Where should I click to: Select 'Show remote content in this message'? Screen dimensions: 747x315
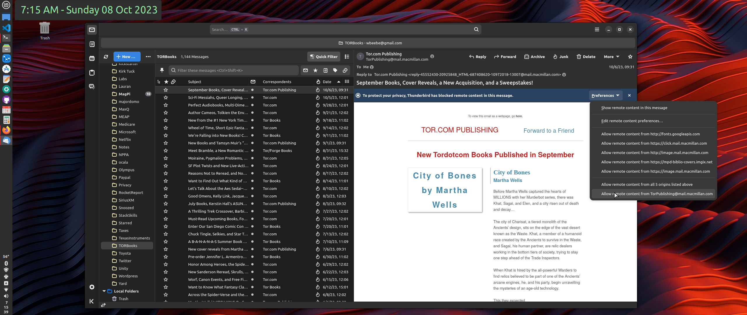[x=653, y=108]
